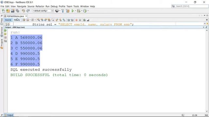Click Re-run with different parameters icon
The width and height of the screenshot is (209, 117).
6,34
